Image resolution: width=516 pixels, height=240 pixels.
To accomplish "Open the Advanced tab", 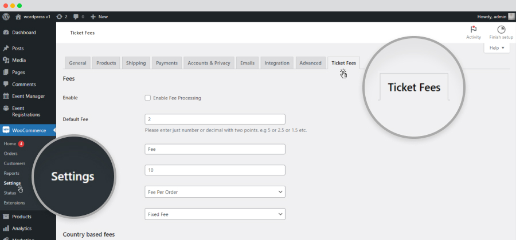I will pos(310,63).
